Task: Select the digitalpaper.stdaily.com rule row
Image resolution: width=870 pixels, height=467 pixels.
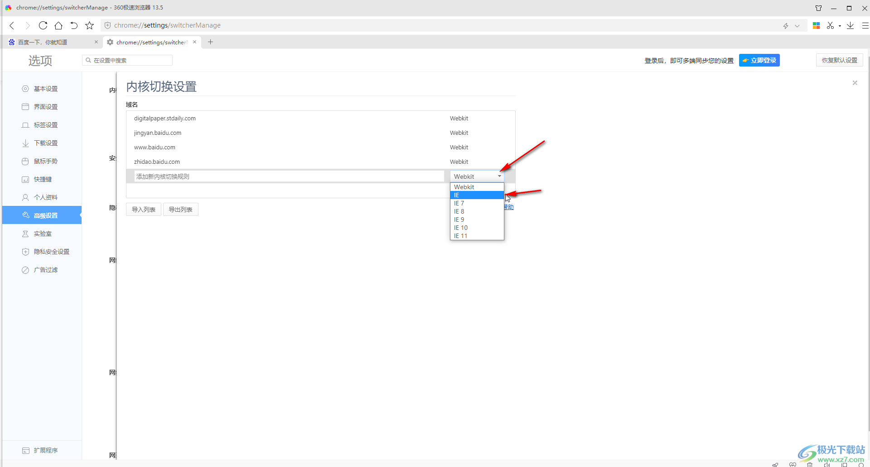Action: click(x=320, y=118)
